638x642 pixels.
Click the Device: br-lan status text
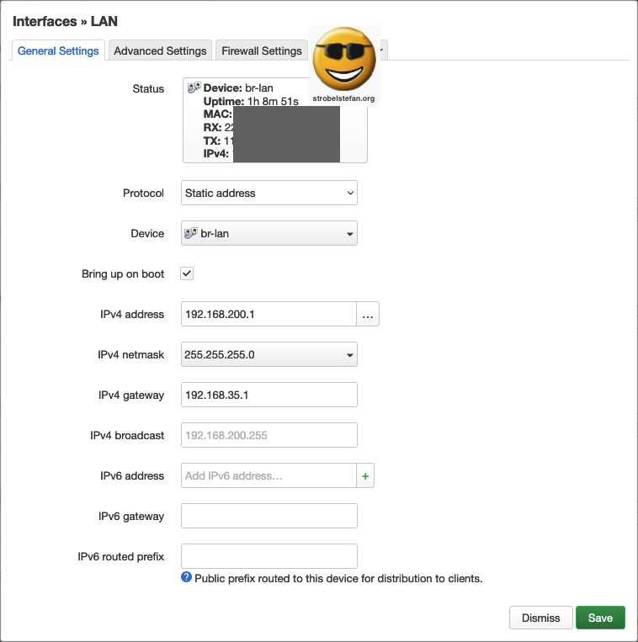click(x=238, y=88)
